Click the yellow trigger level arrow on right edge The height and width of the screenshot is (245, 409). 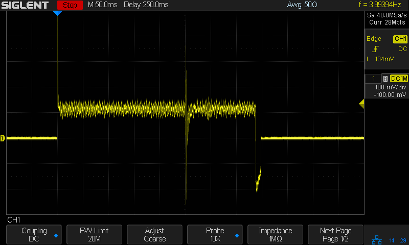click(361, 104)
